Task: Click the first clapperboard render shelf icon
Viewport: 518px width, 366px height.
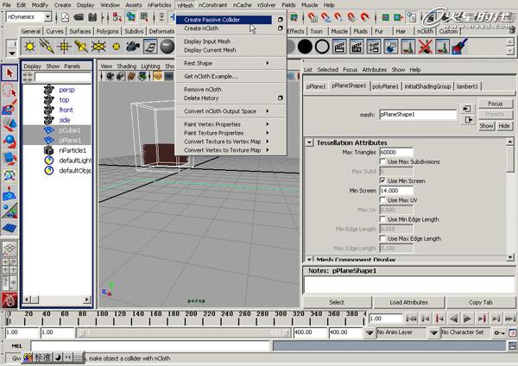Action: pyautogui.click(x=339, y=47)
